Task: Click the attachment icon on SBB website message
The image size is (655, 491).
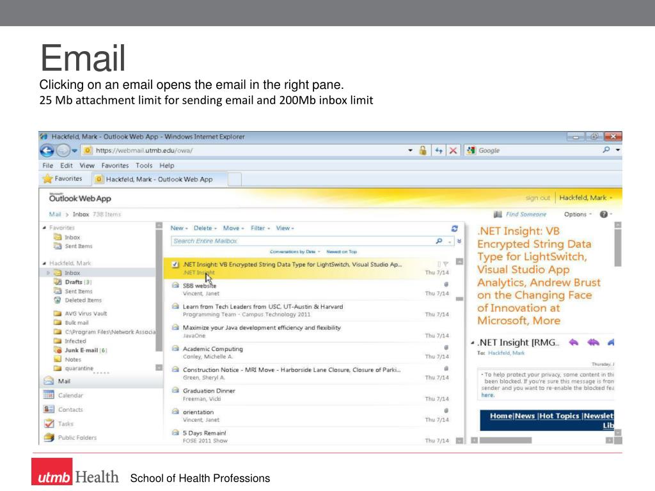Action: coord(446,284)
